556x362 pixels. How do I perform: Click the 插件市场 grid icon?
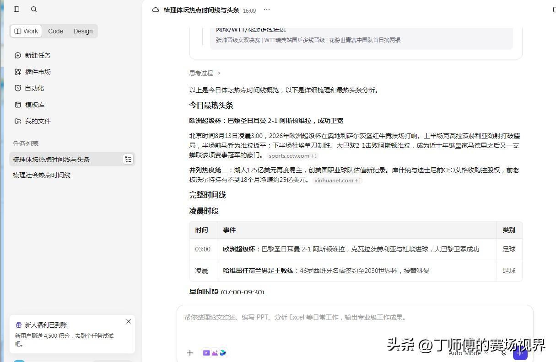tap(18, 72)
